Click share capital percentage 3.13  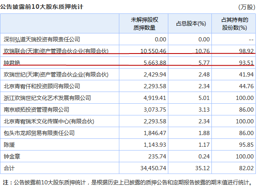(204, 110)
